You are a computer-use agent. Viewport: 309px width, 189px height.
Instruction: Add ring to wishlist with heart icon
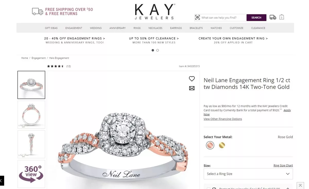[192, 79]
